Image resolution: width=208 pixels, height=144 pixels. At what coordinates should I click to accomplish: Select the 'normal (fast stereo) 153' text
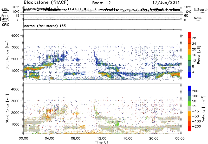tap(45, 26)
